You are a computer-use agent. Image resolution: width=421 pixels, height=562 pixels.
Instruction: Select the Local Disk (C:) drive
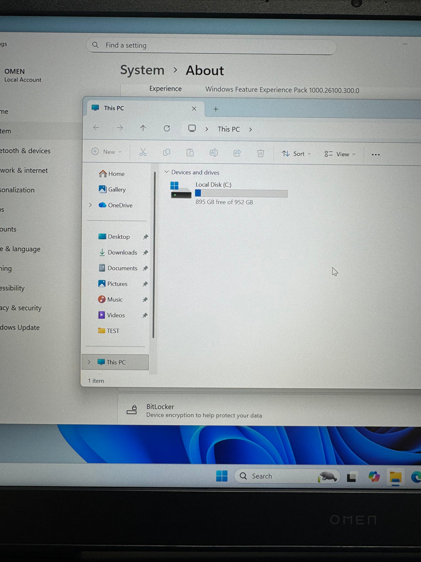(229, 193)
